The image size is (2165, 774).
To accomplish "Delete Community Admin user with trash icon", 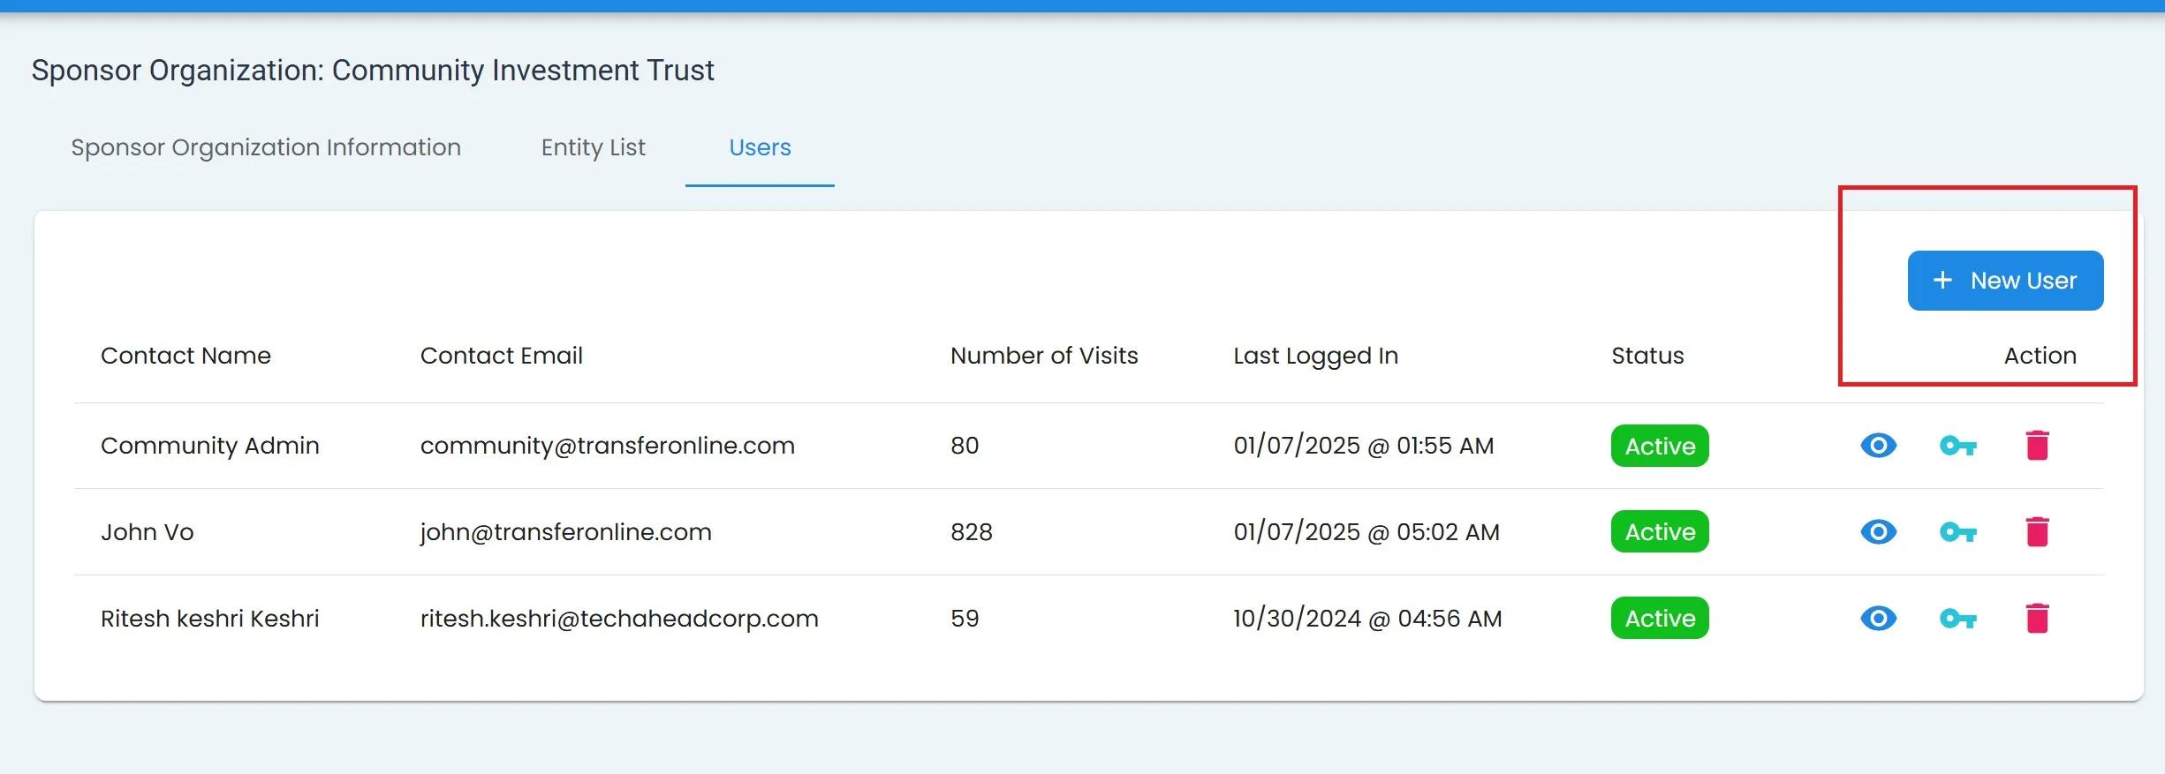I will tap(2037, 446).
